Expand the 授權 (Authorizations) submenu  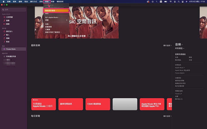[x=56, y=20]
